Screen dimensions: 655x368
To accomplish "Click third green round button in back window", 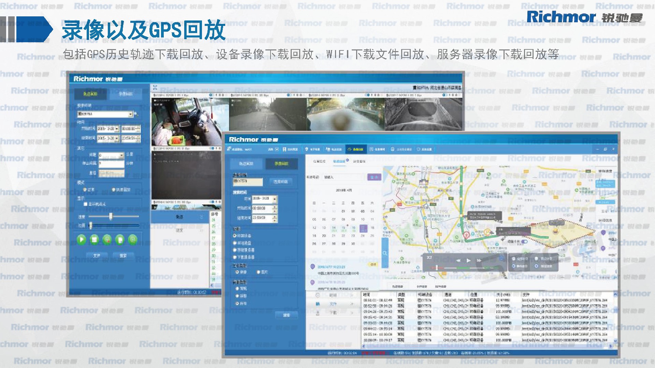I will (107, 240).
